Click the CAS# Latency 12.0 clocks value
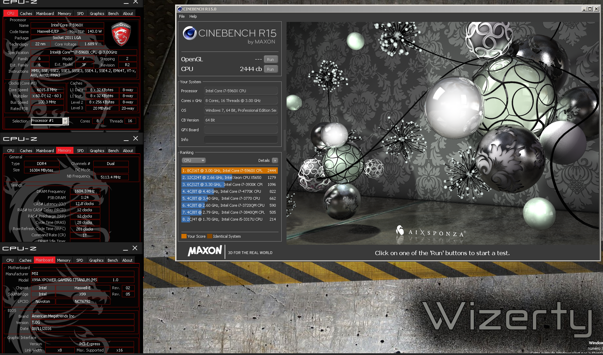This screenshot has width=603, height=355. 85,204
